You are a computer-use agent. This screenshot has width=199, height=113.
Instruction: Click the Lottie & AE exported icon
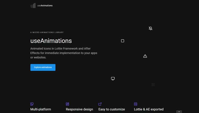(136, 104)
